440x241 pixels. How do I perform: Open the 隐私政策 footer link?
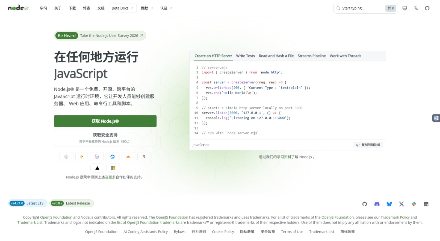pos(247,232)
